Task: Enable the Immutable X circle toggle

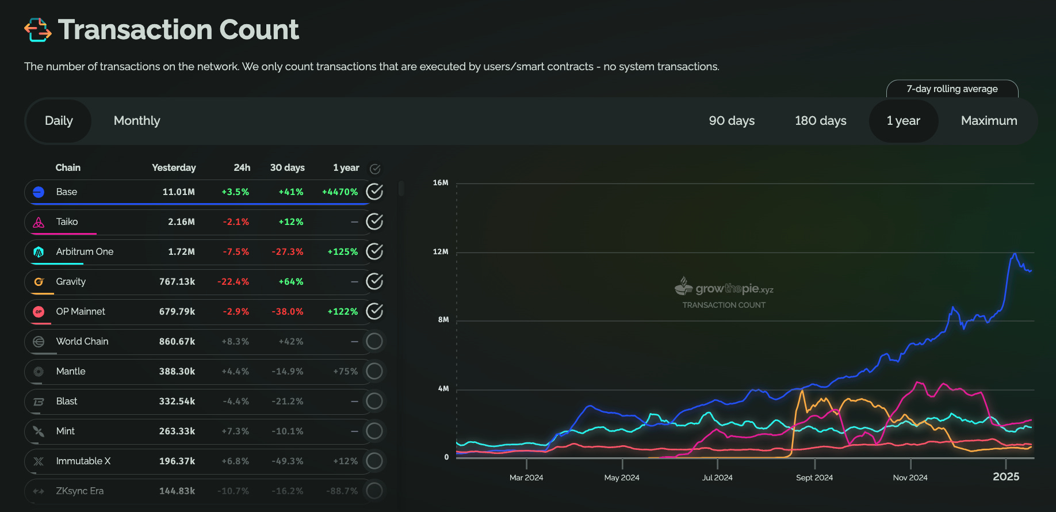Action: [x=374, y=461]
